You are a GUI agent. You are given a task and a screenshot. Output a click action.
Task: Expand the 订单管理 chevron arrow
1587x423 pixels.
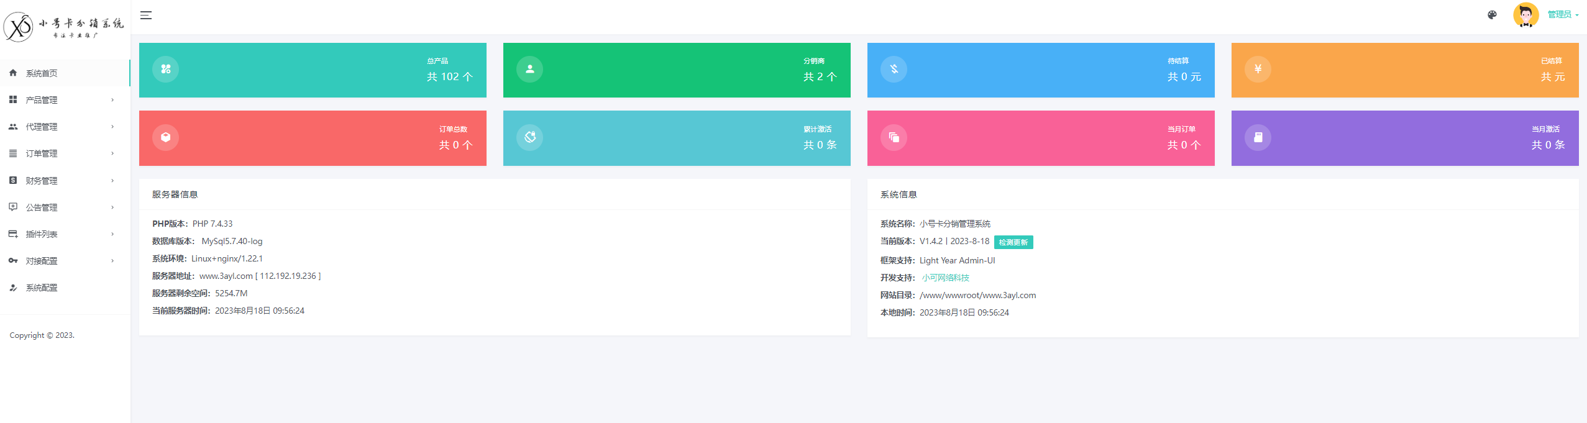tap(112, 153)
